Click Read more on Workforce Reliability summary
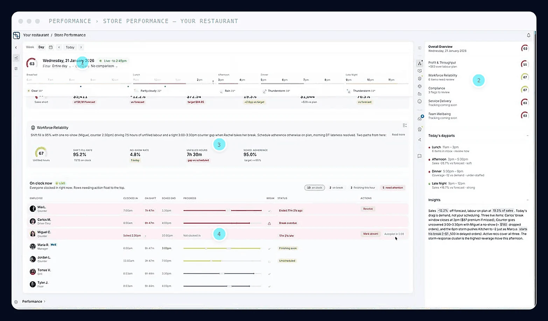Screen dimensions: 548x321 click(x=398, y=135)
